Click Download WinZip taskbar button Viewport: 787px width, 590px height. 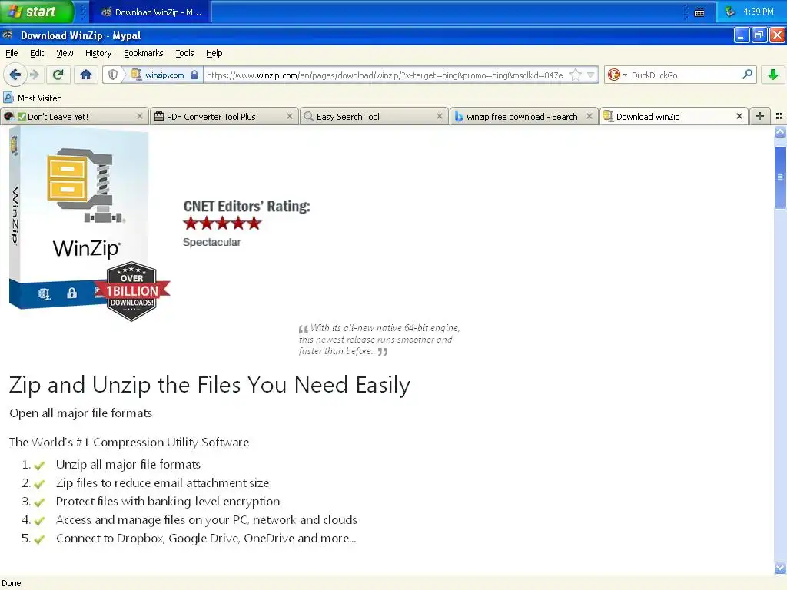pyautogui.click(x=151, y=12)
